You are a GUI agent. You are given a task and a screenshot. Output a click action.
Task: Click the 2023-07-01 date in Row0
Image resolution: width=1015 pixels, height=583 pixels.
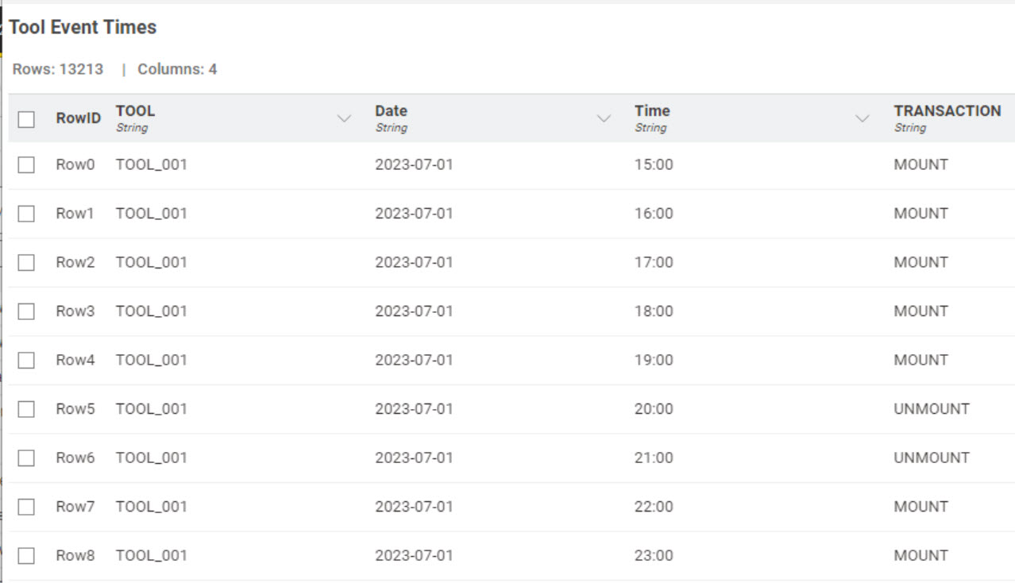pyautogui.click(x=414, y=164)
